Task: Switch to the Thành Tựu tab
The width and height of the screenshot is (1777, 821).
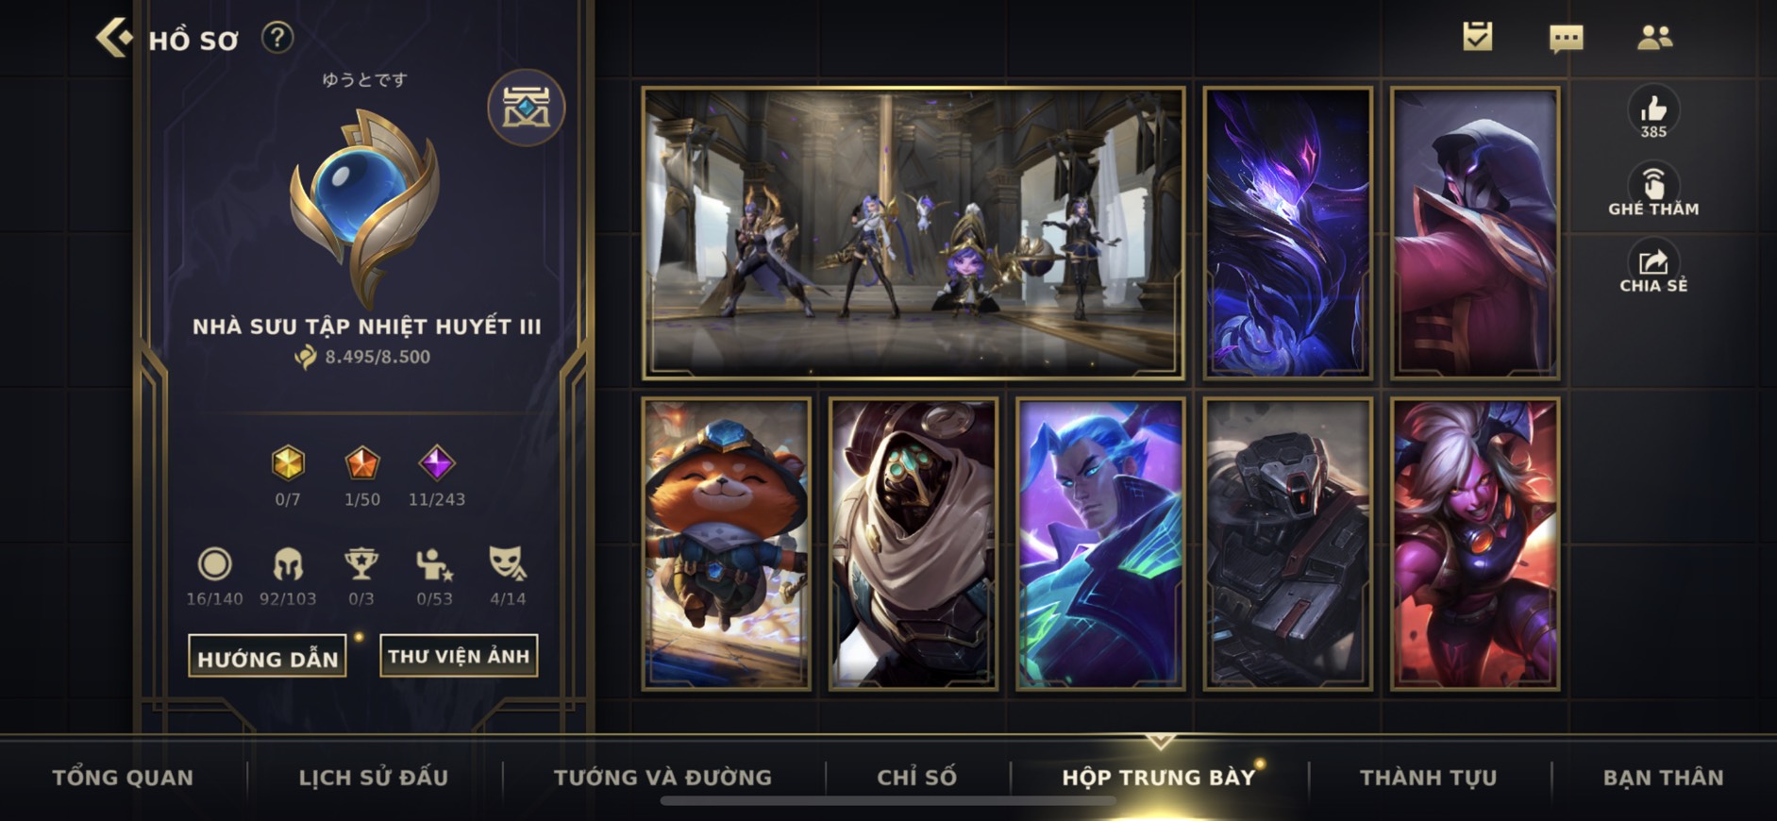Action: [x=1428, y=778]
